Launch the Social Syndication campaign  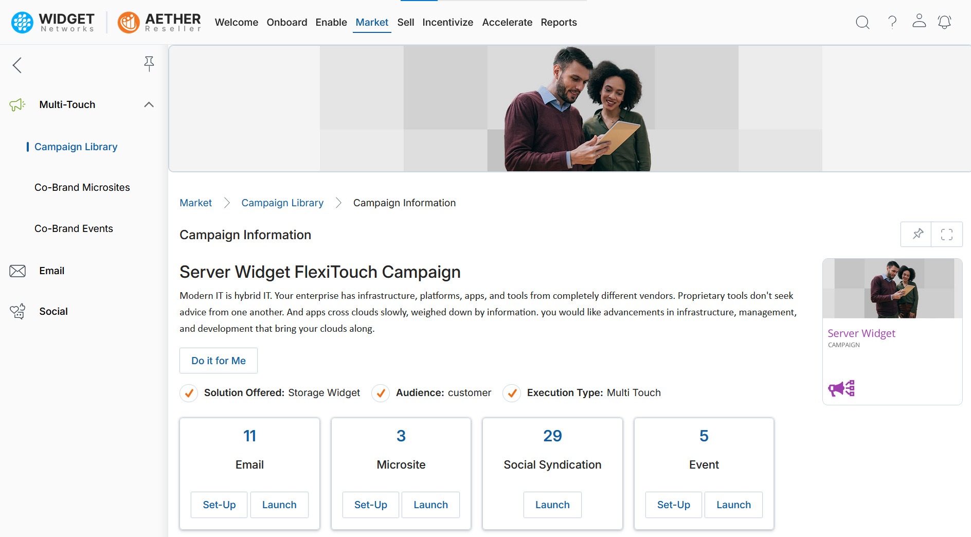tap(552, 505)
